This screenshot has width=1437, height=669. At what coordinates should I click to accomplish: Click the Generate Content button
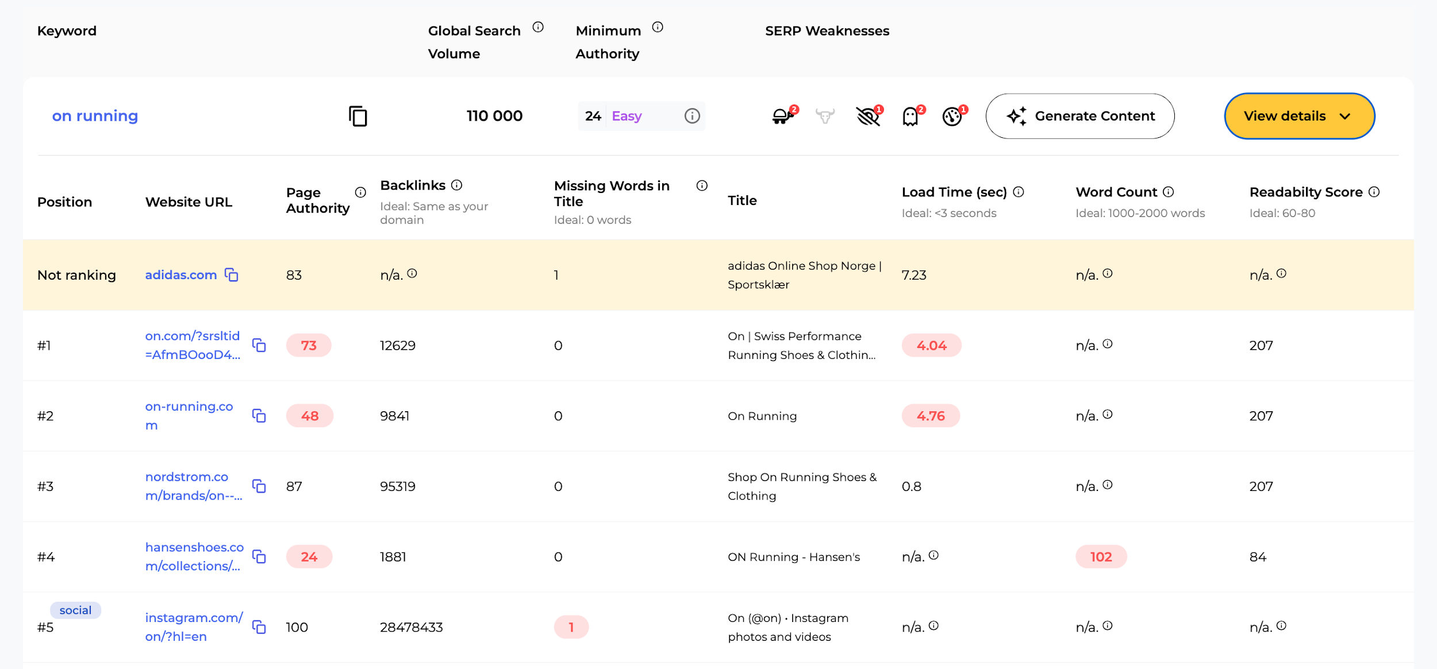[x=1079, y=116]
